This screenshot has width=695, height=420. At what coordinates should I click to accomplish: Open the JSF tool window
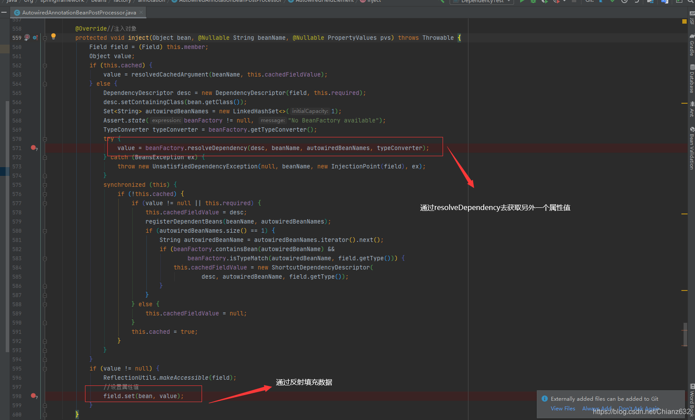click(691, 18)
